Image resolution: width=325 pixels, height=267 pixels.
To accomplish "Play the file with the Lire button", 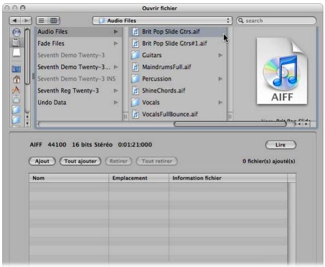I will 281,145.
